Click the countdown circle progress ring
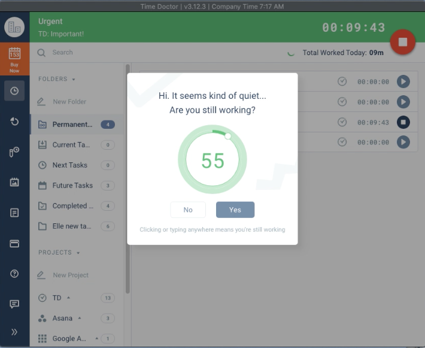The image size is (425, 348). [x=212, y=159]
